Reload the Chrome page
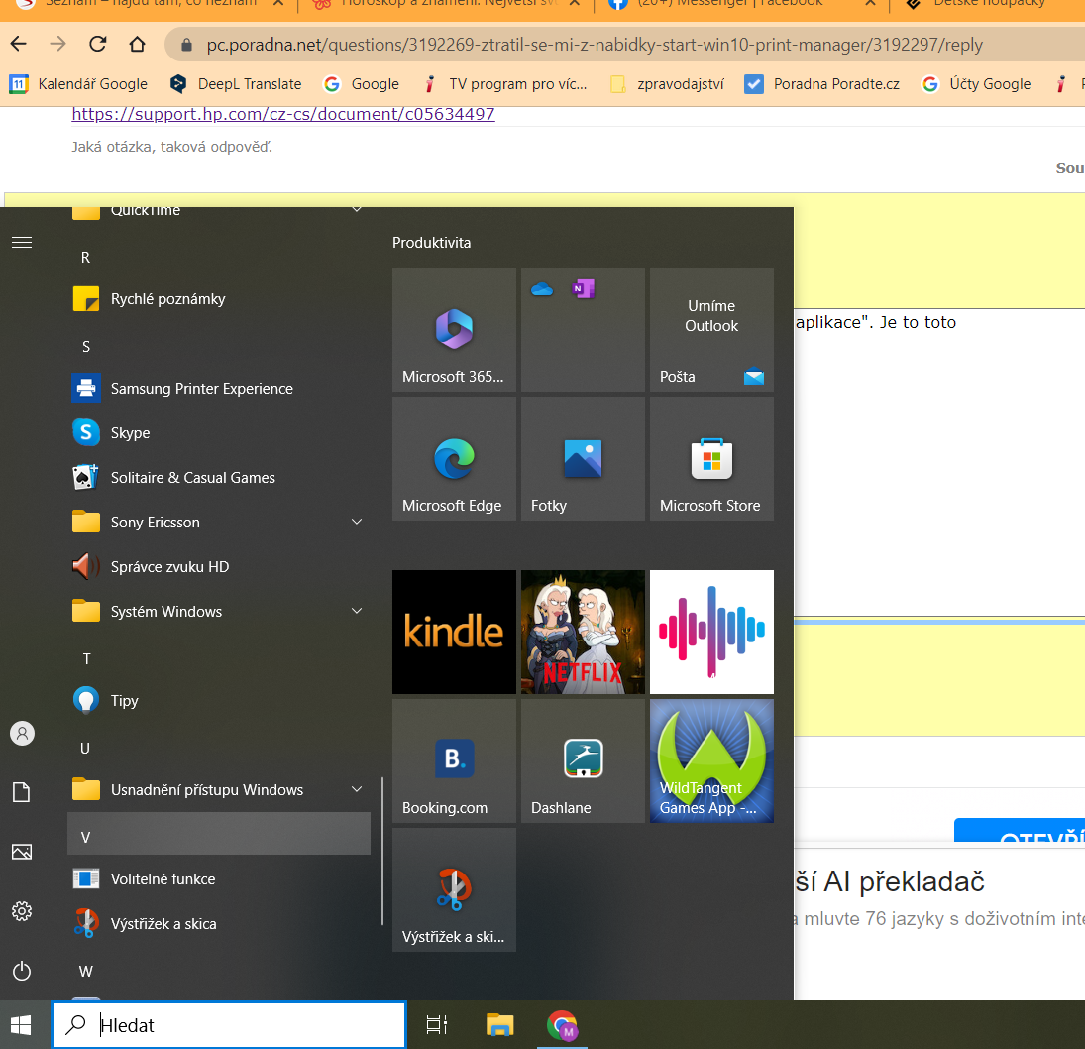This screenshot has width=1085, height=1049. tap(97, 45)
